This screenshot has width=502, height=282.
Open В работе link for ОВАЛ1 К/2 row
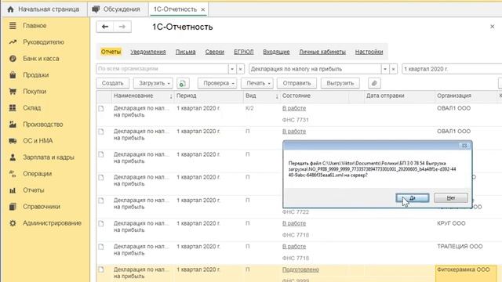coord(294,108)
